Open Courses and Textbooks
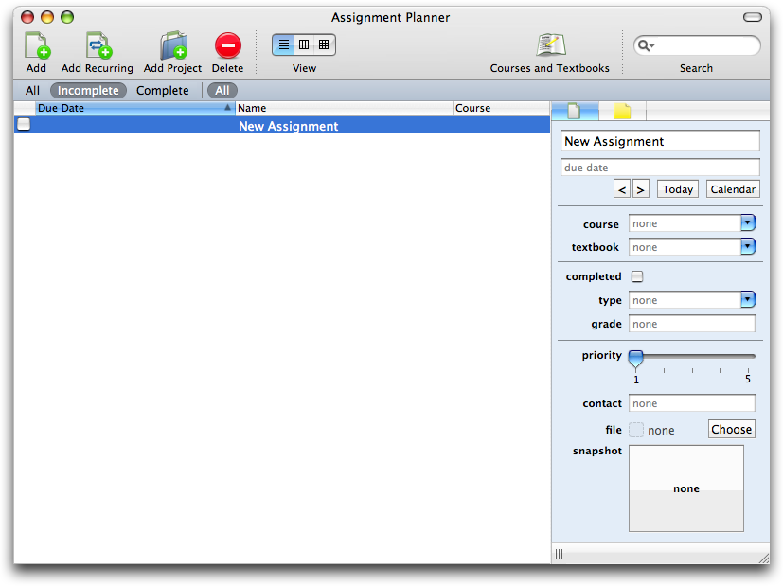The image size is (783, 586). tap(549, 45)
